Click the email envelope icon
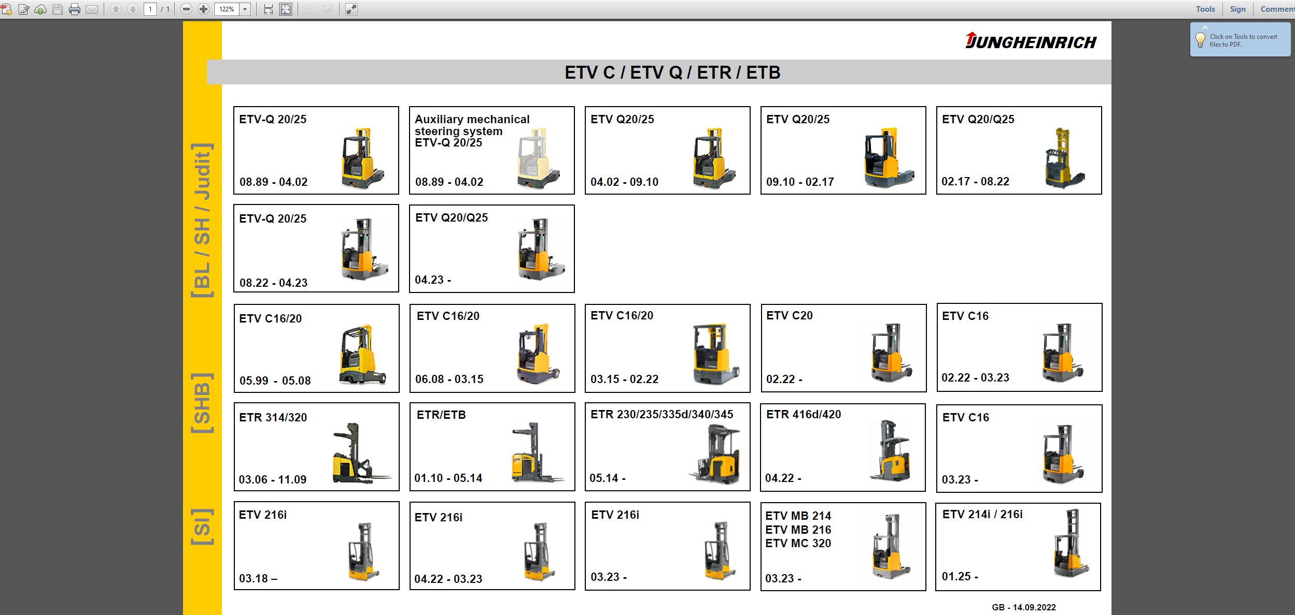 pyautogui.click(x=92, y=9)
